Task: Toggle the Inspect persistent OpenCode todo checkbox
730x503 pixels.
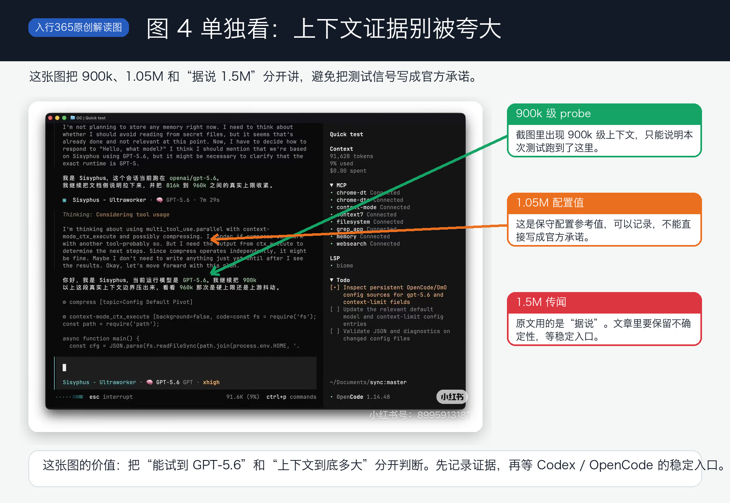Action: pos(335,288)
